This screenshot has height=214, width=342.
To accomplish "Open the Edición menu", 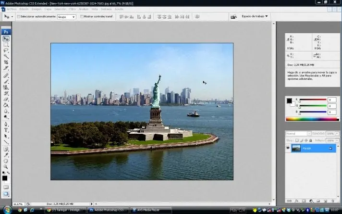I will 24,9.
